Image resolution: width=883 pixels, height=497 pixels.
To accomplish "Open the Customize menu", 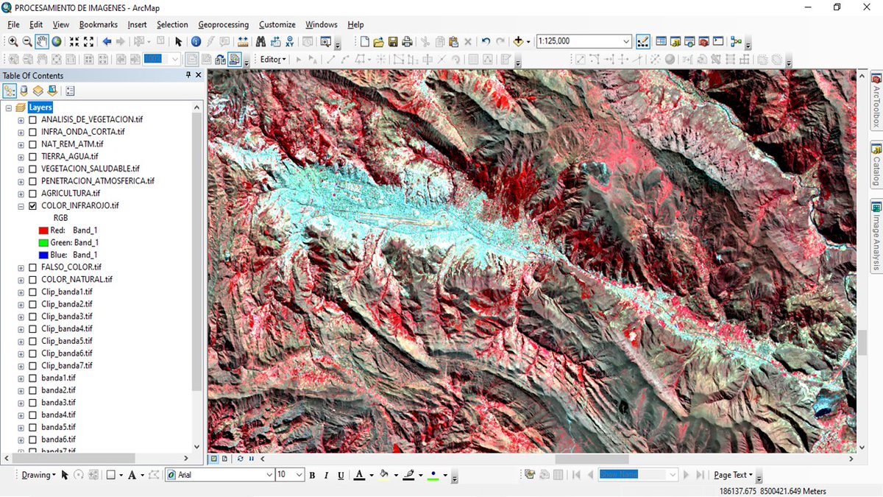I will tap(277, 24).
